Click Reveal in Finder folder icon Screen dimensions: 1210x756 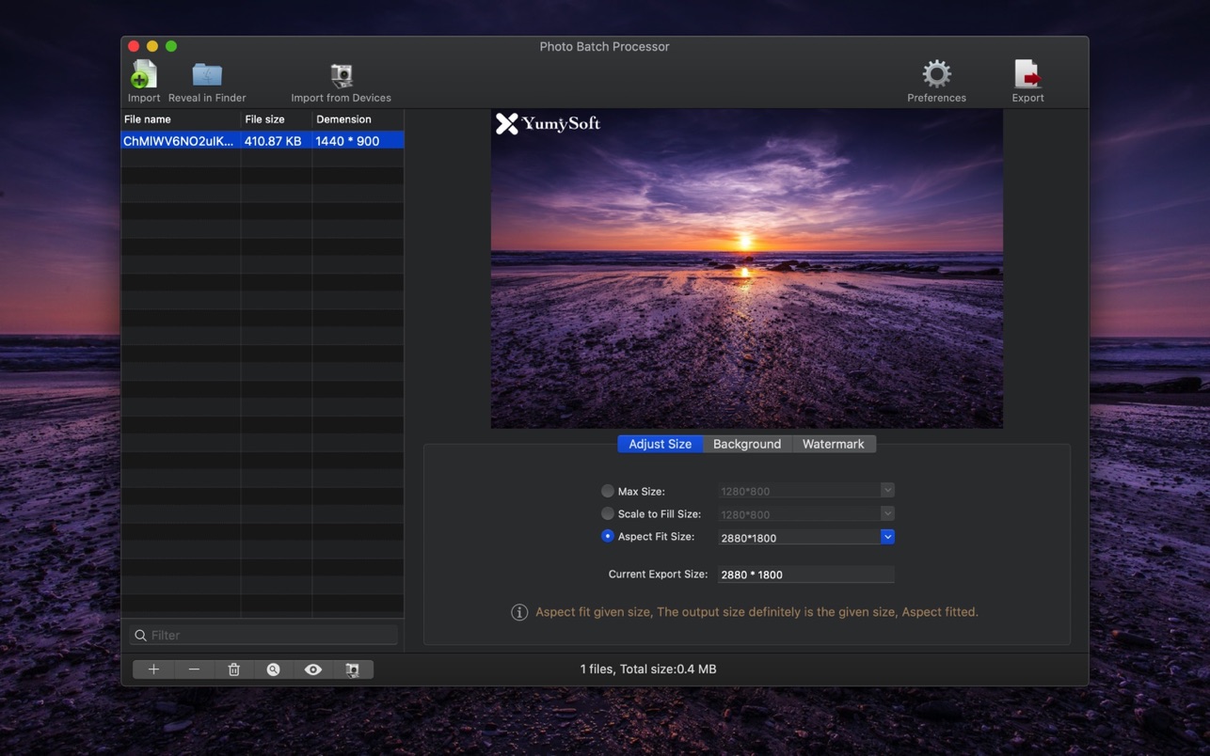(x=207, y=74)
